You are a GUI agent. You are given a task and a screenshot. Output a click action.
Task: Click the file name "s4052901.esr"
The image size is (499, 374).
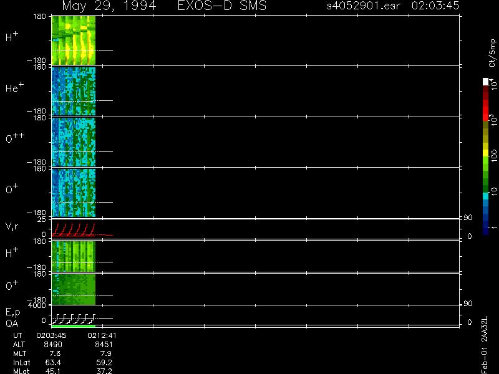coord(363,6)
